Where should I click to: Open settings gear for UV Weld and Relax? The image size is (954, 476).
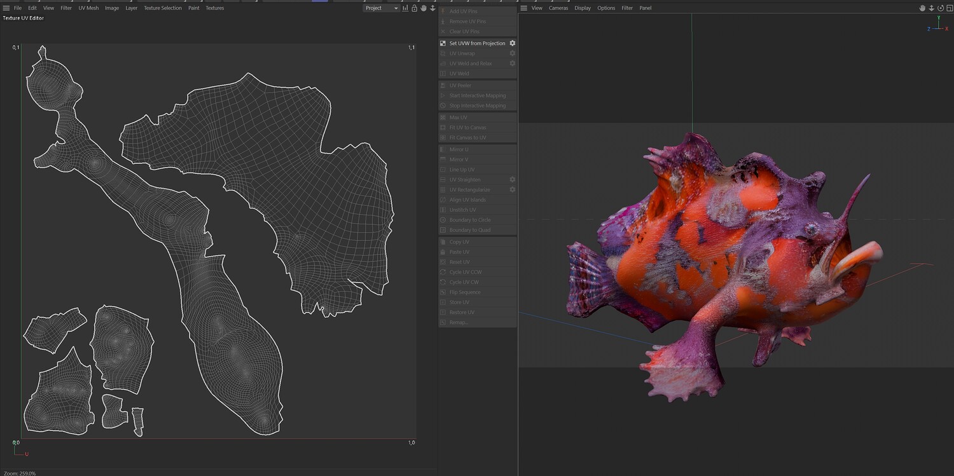(x=513, y=64)
